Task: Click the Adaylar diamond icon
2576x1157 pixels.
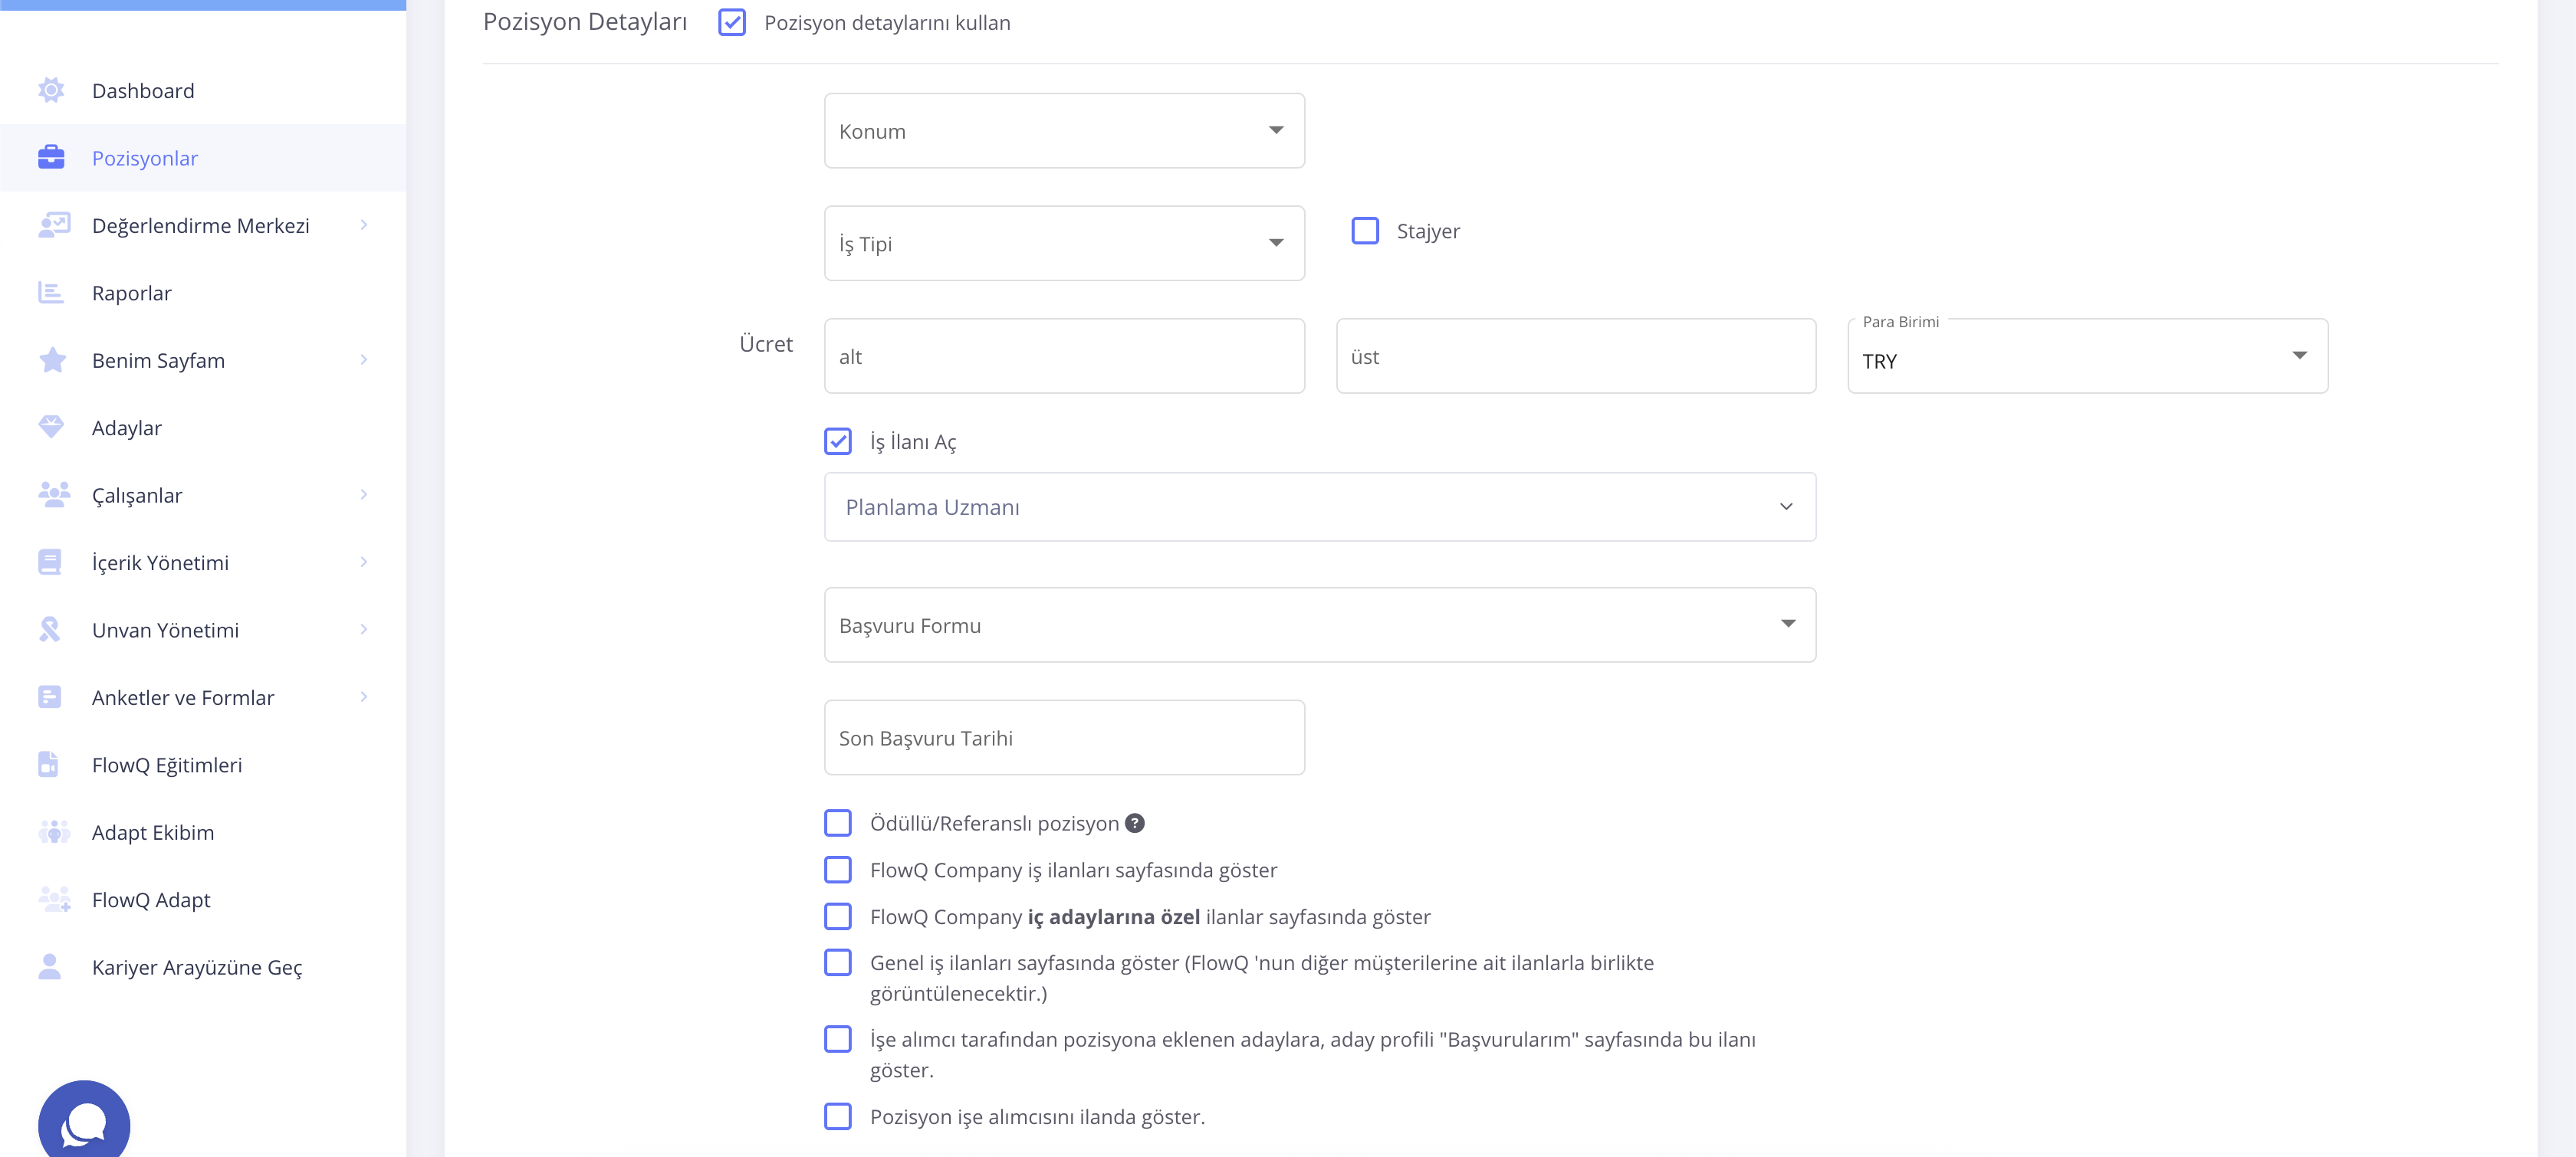Action: (x=51, y=428)
